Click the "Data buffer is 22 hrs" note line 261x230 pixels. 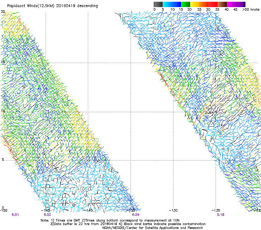click(128, 224)
